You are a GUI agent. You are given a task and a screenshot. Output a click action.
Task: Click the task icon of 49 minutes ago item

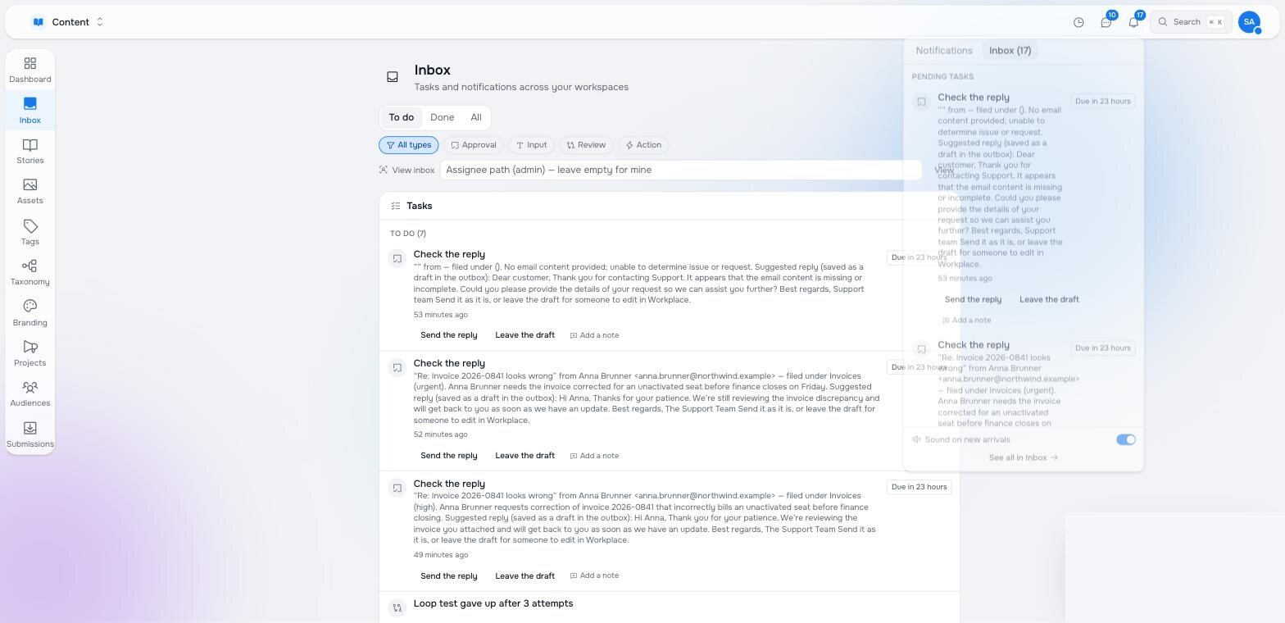(397, 489)
